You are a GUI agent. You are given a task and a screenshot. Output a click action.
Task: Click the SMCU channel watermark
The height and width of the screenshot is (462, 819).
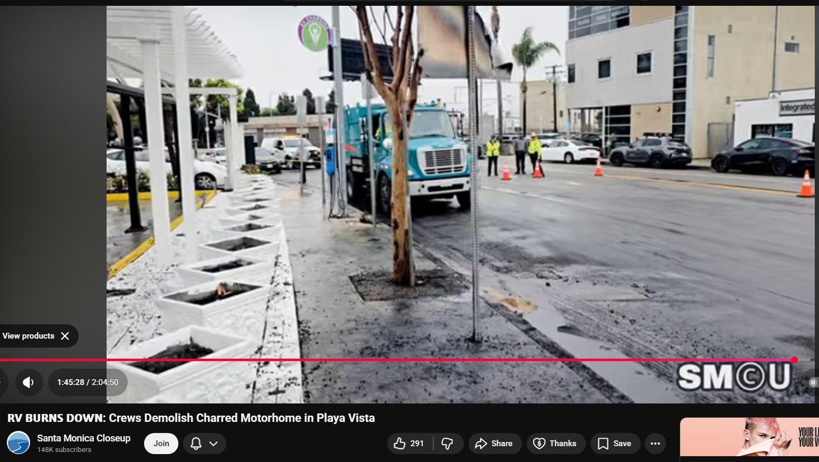coord(734,377)
